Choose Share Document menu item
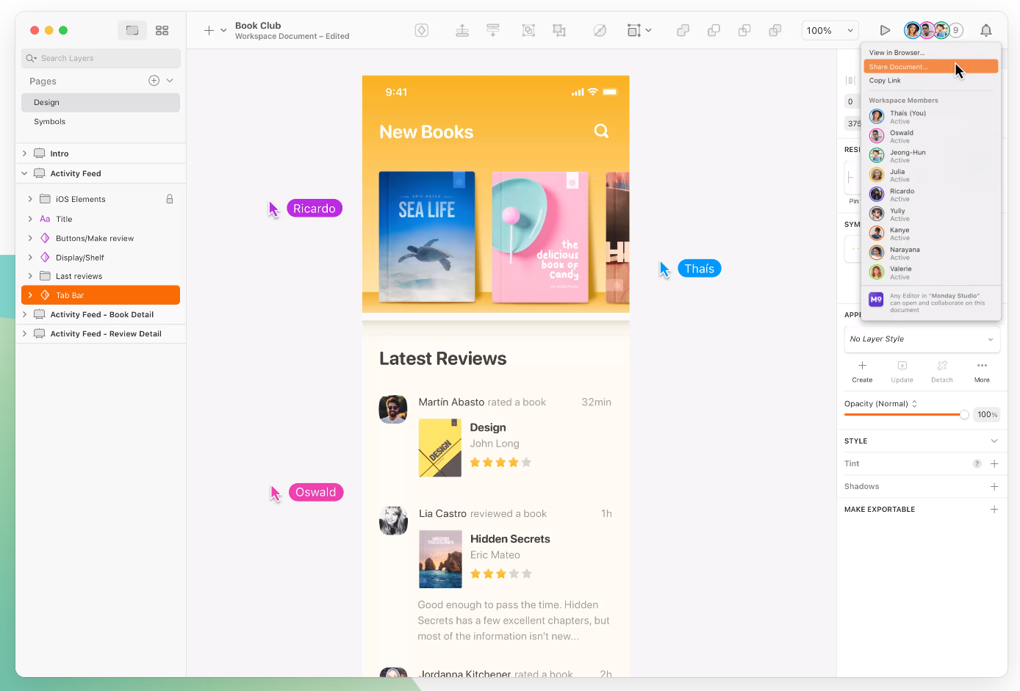This screenshot has width=1020, height=691. (931, 67)
